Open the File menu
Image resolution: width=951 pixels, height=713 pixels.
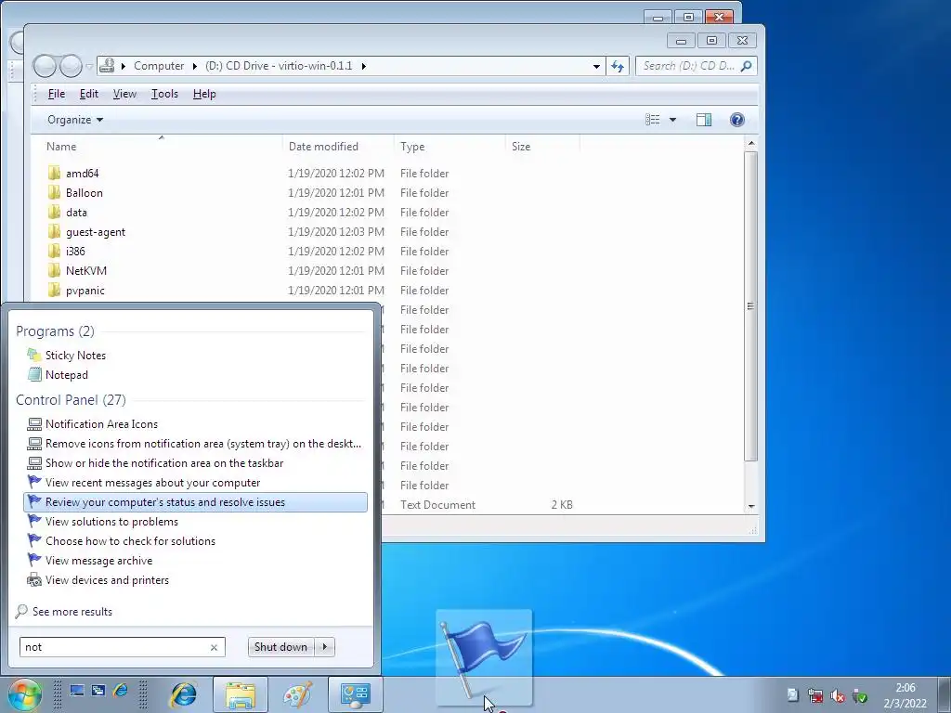(57, 94)
